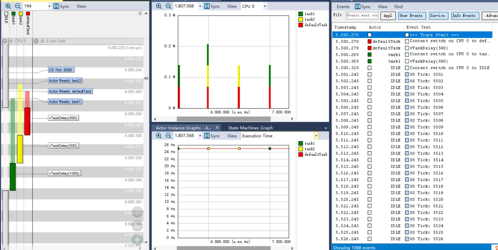This screenshot has height=250, width=498.
Task: Switch to State Machines Graph tab
Action: click(x=250, y=128)
